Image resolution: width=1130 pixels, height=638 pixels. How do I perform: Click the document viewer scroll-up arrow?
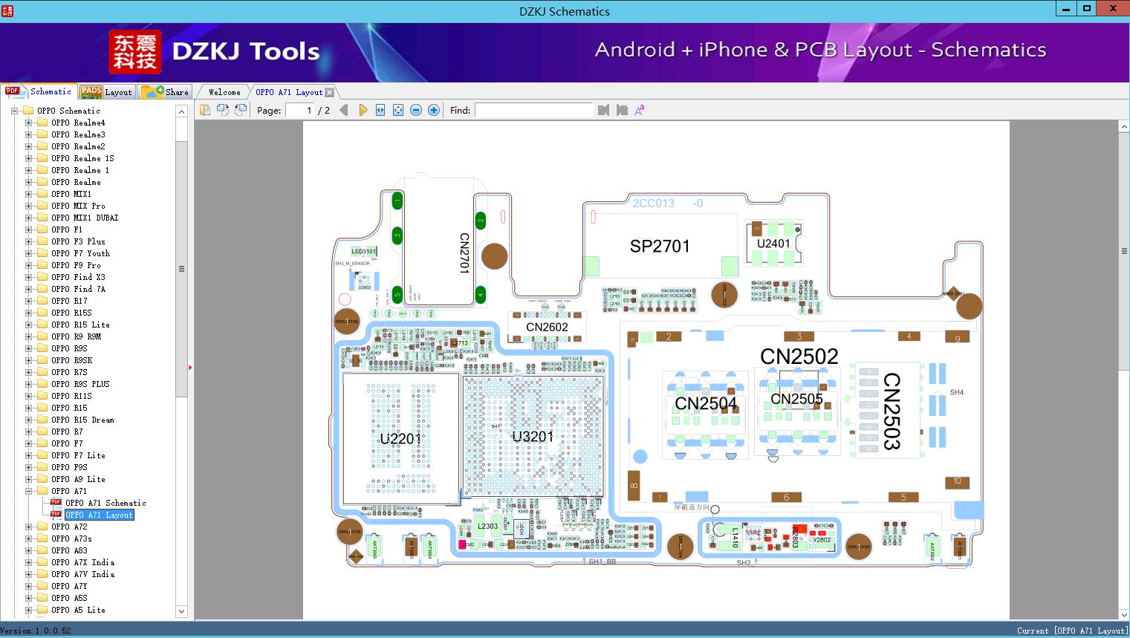[x=1123, y=127]
